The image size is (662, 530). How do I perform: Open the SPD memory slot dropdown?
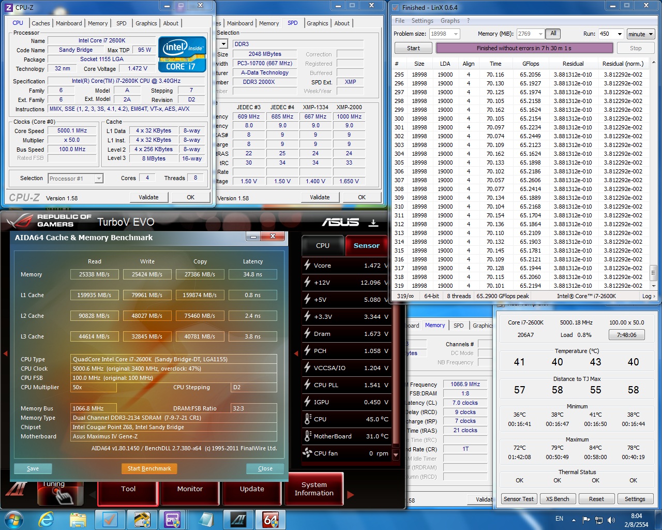coord(223,44)
